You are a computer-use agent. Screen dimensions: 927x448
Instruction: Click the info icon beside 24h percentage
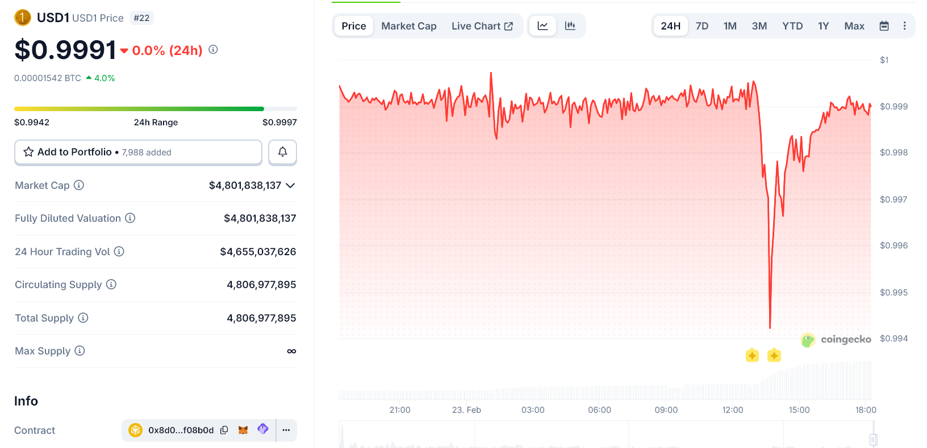pos(213,50)
